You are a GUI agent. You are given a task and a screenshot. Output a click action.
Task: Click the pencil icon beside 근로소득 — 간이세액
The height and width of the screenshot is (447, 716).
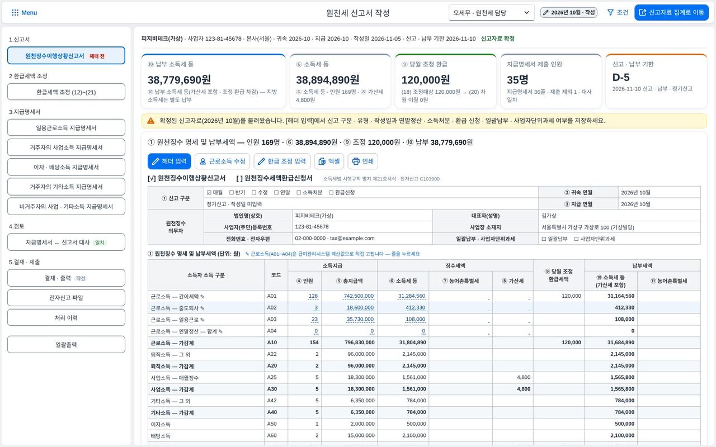(x=202, y=297)
